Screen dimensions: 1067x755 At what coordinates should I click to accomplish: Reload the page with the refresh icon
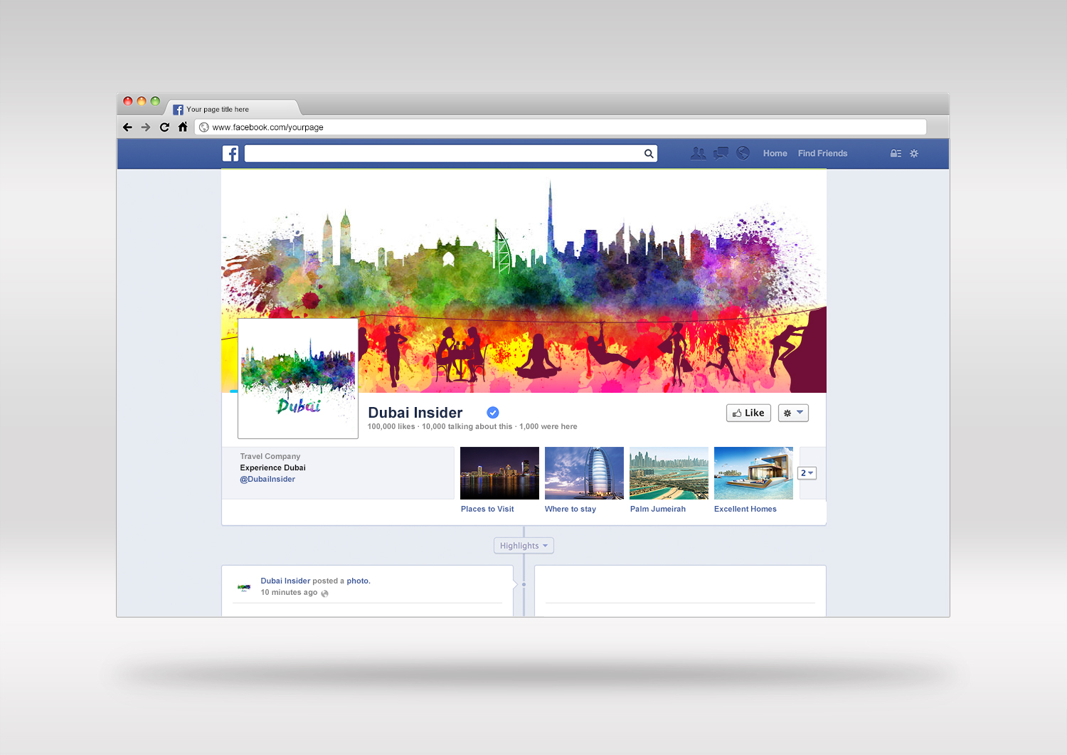tap(164, 127)
